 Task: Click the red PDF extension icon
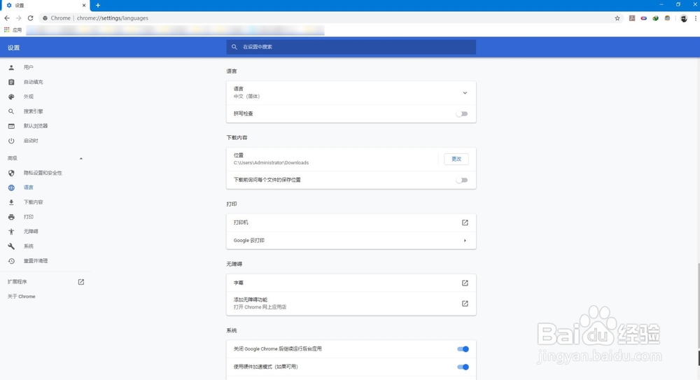click(x=631, y=18)
